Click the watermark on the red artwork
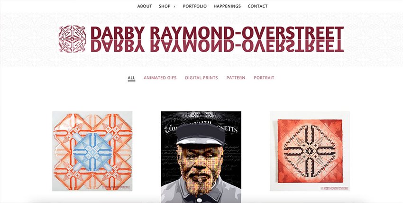 click(334, 188)
